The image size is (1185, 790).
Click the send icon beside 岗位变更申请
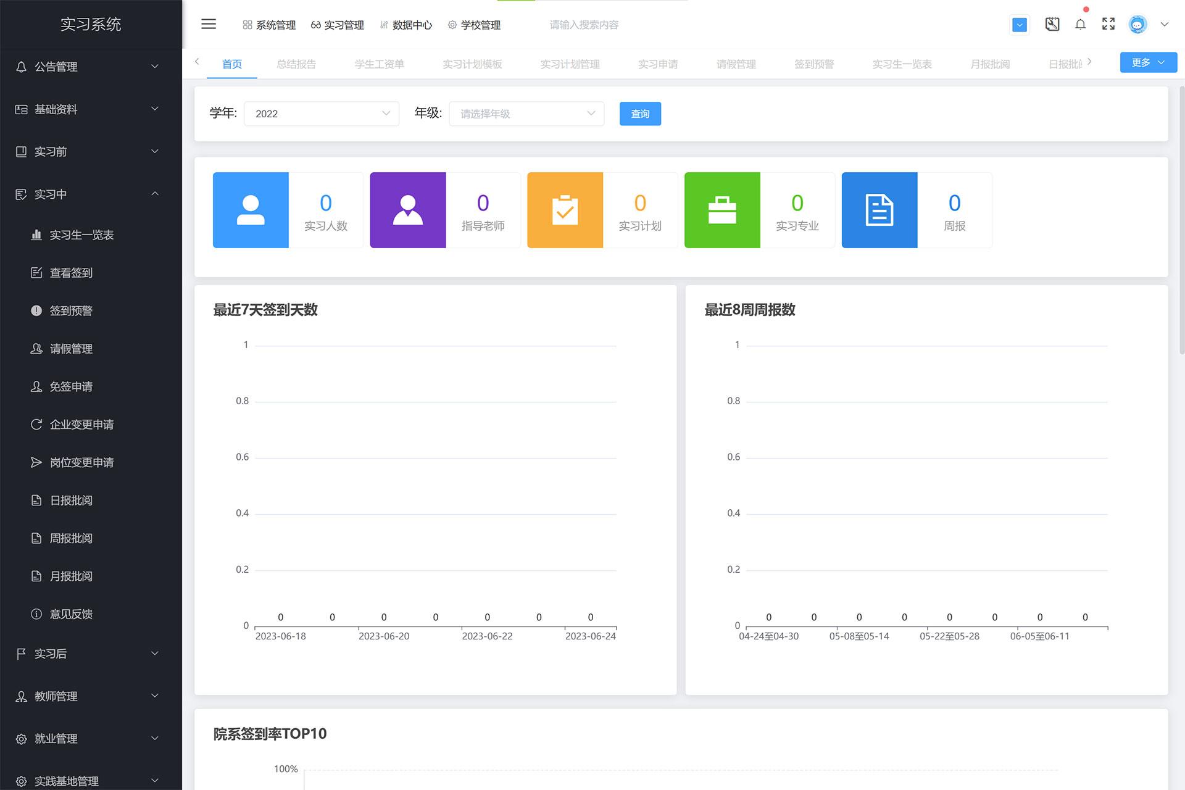pos(36,462)
